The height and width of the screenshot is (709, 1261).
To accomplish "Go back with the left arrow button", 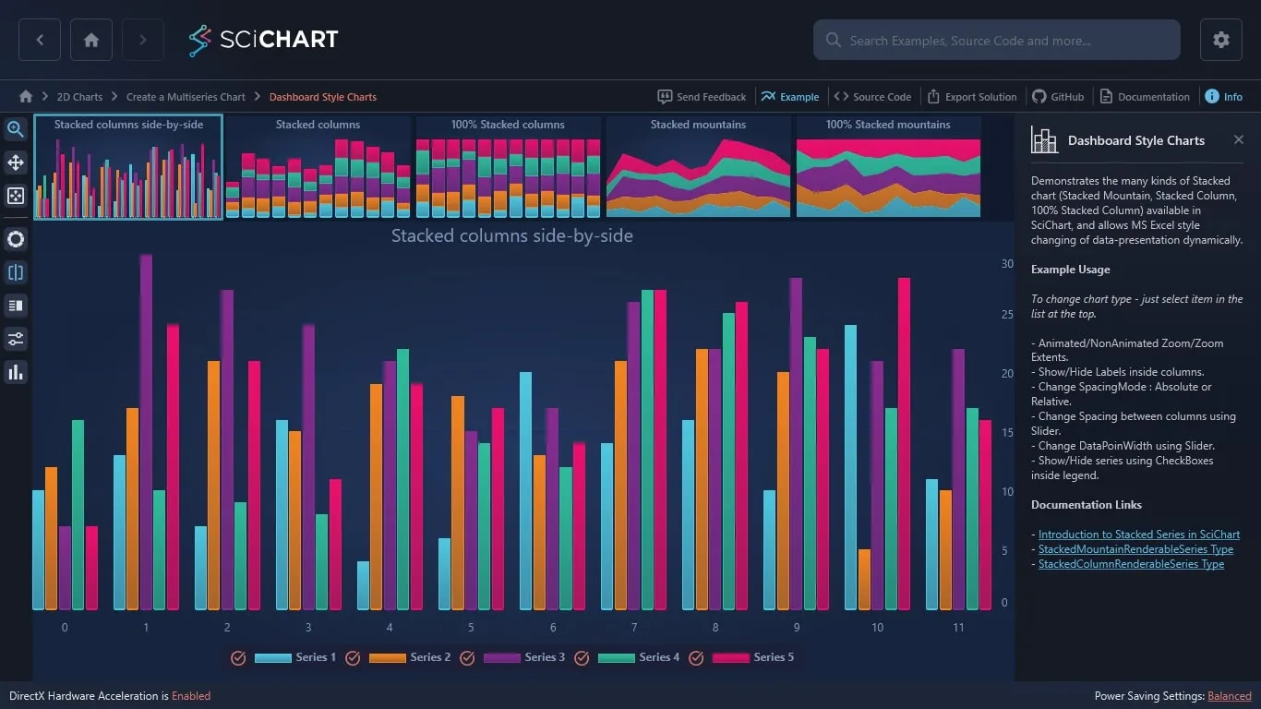I will [x=40, y=40].
